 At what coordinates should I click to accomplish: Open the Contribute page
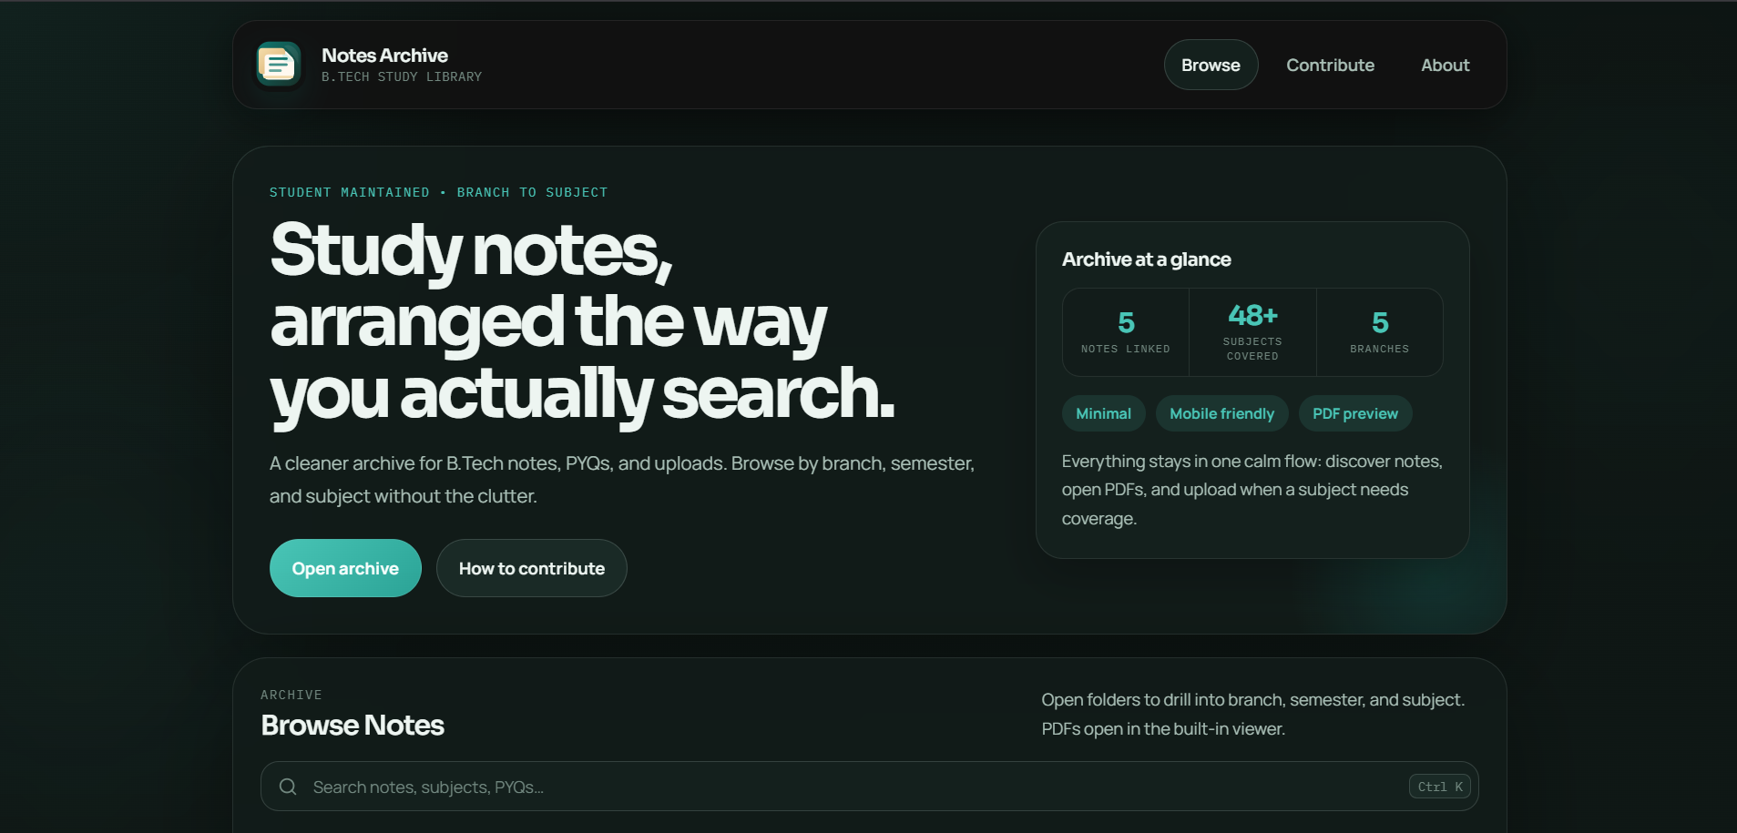(1330, 64)
